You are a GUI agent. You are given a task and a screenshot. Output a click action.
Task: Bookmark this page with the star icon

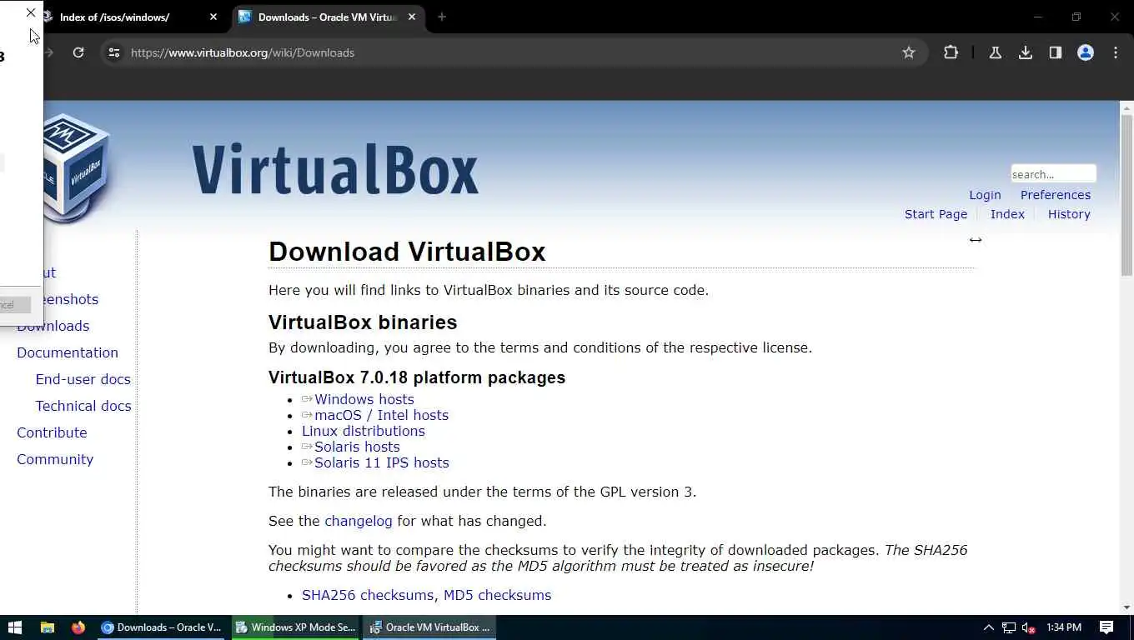coord(909,52)
